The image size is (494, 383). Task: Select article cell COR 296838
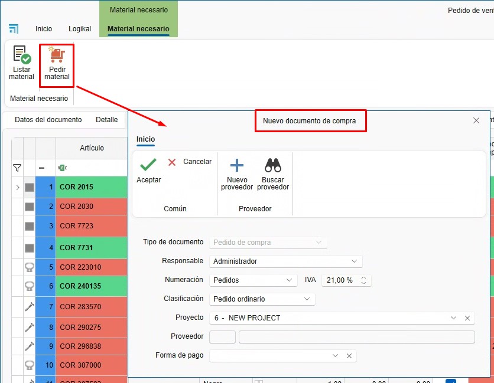(x=92, y=346)
